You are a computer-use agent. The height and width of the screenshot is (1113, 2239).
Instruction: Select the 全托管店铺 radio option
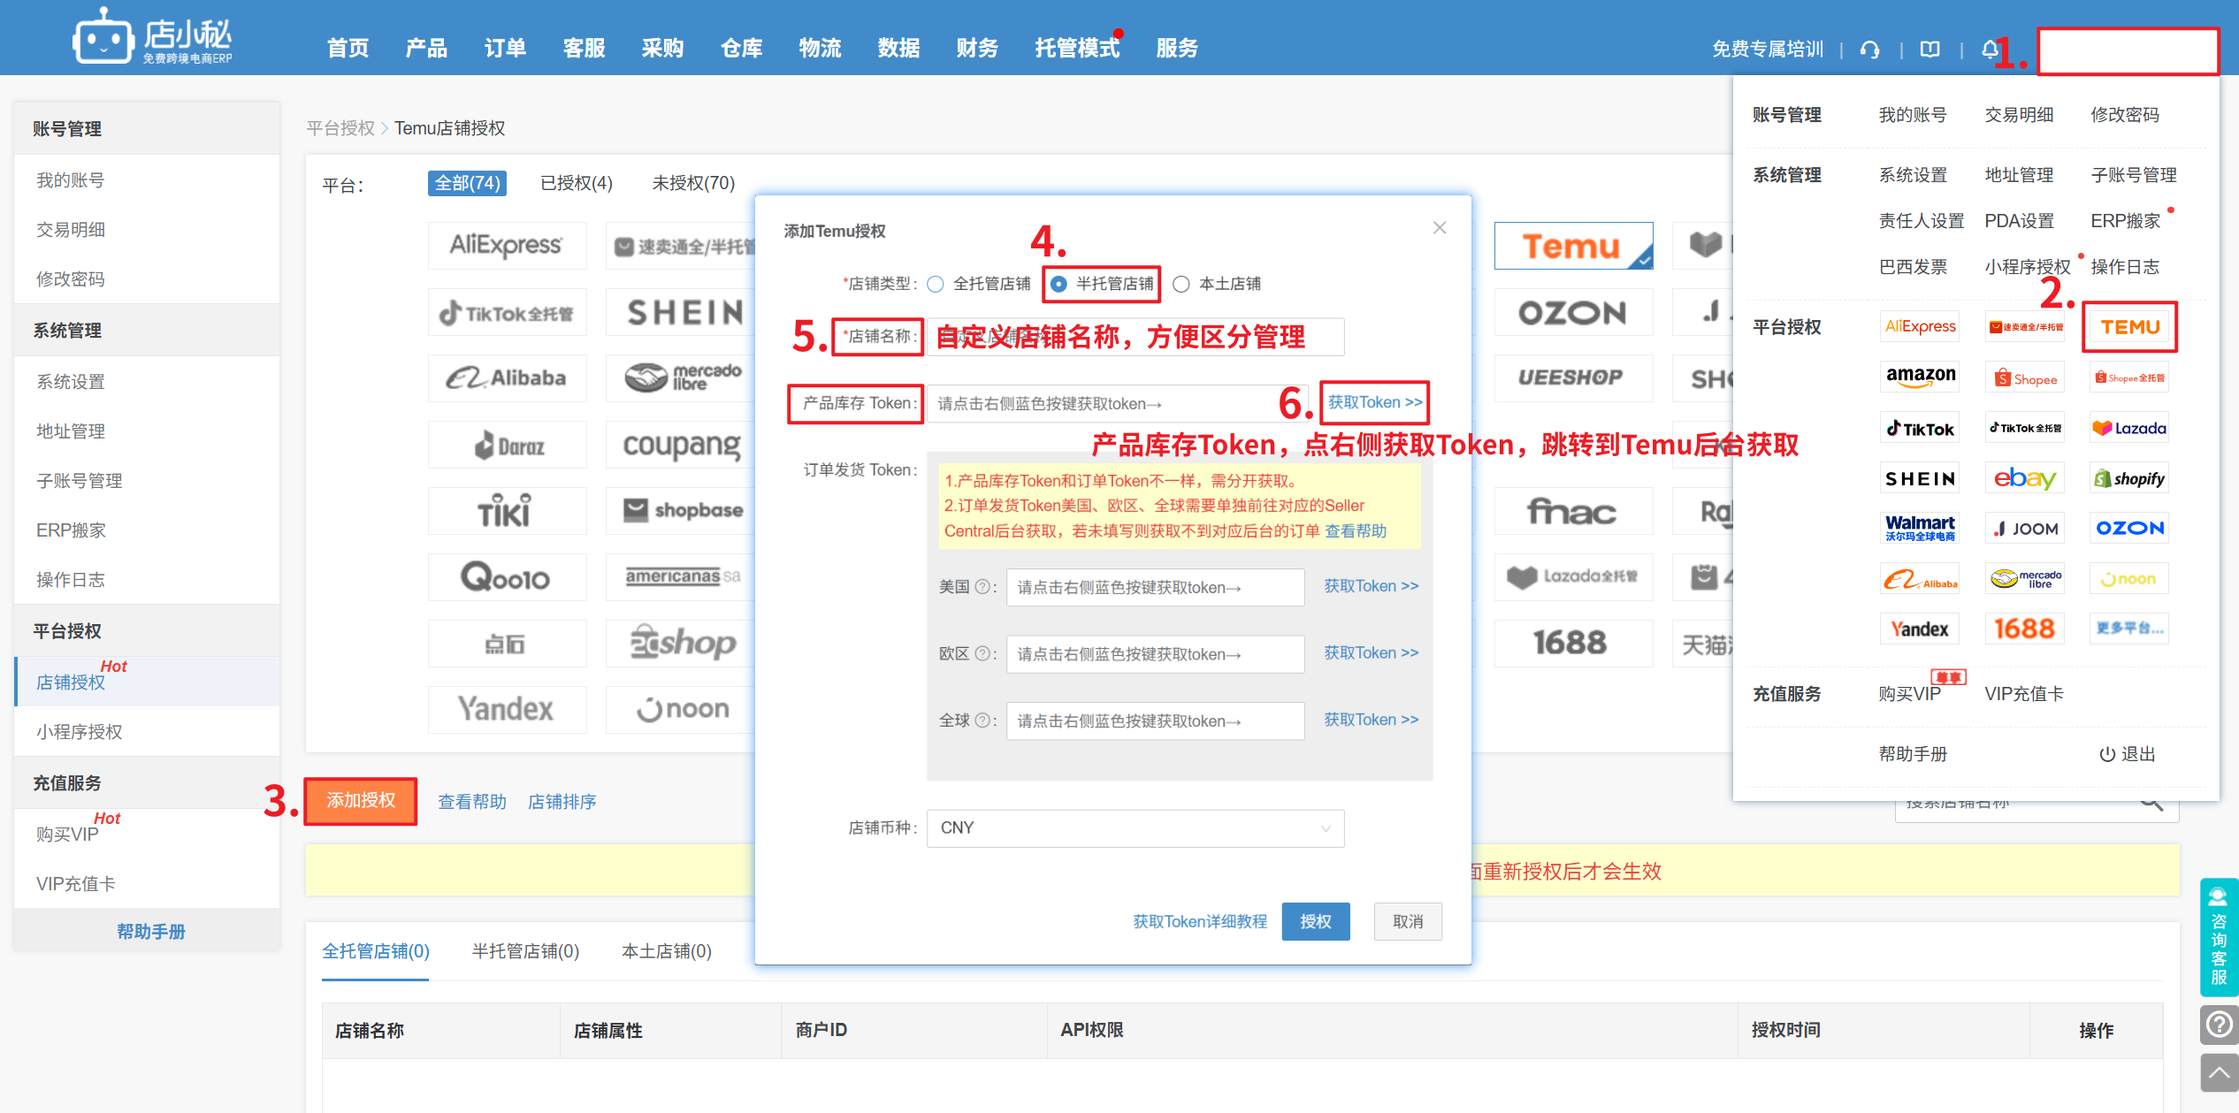click(x=936, y=285)
